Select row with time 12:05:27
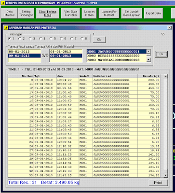The height and width of the screenshot is (193, 175). click(x=84, y=122)
